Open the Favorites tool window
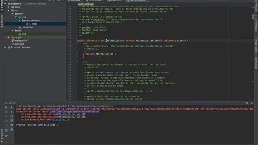 tap(2, 136)
